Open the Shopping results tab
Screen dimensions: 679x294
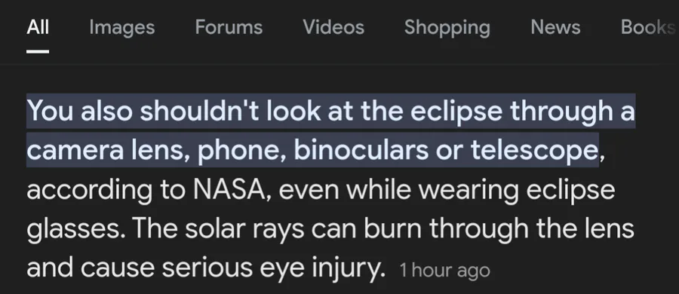point(447,28)
